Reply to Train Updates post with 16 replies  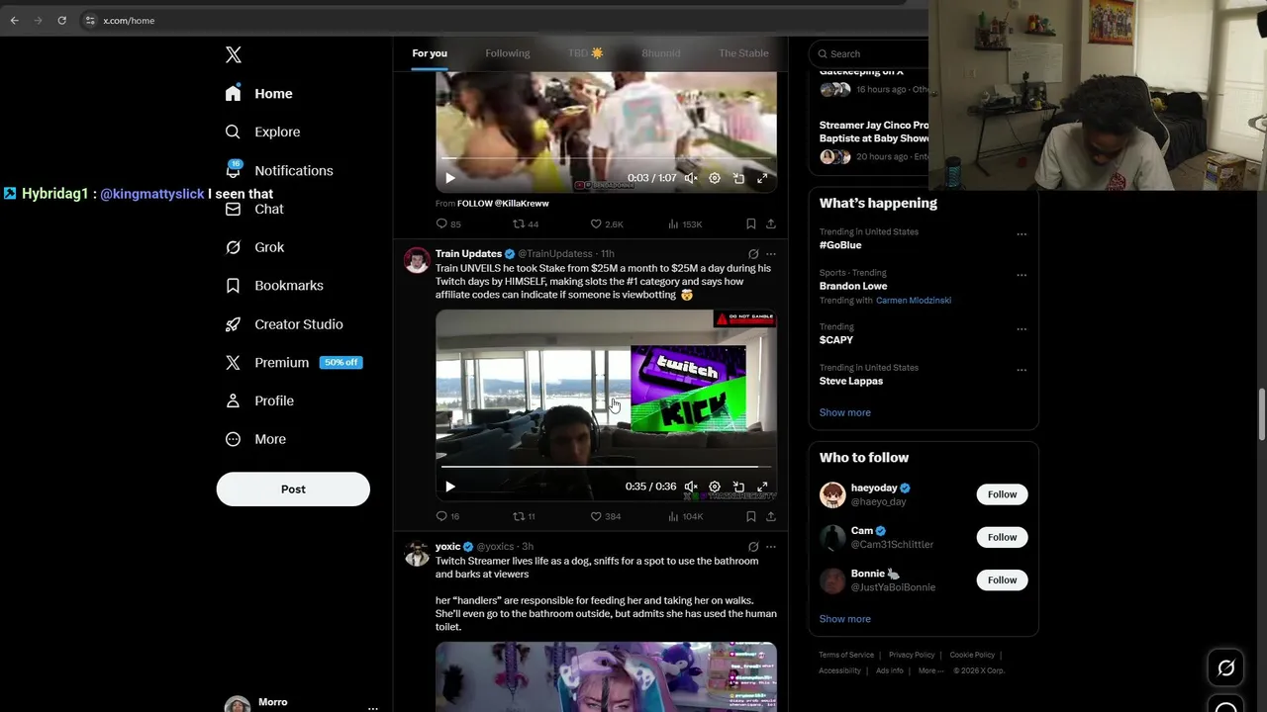pos(447,516)
